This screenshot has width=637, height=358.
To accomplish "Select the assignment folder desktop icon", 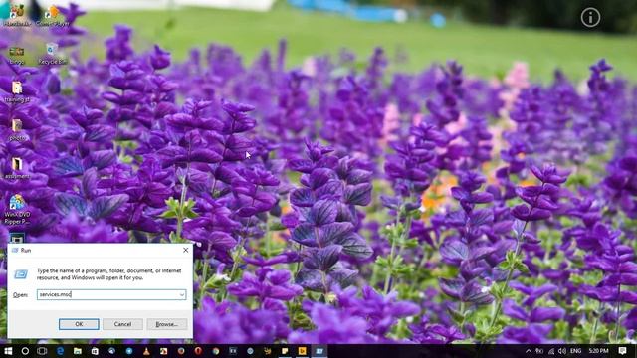I will 17,168.
